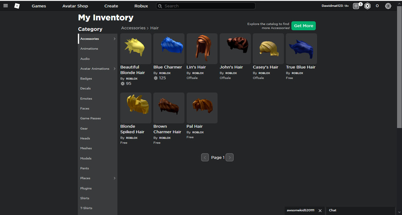Open the Games menu

(x=39, y=6)
